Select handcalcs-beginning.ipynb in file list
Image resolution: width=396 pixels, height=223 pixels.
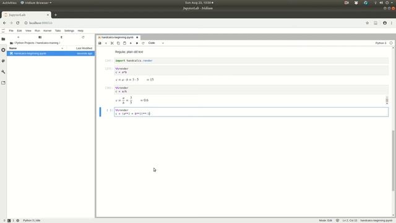point(51,53)
